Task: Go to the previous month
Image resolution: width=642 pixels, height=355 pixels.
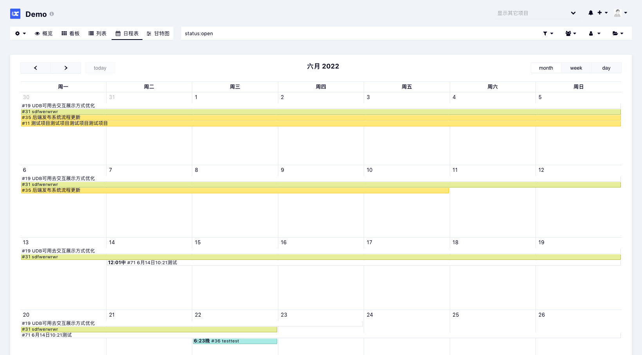Action: (36, 68)
